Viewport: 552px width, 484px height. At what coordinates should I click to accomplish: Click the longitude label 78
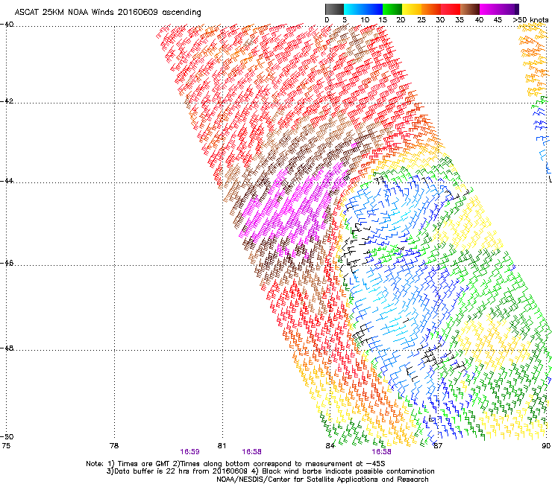[x=114, y=446]
